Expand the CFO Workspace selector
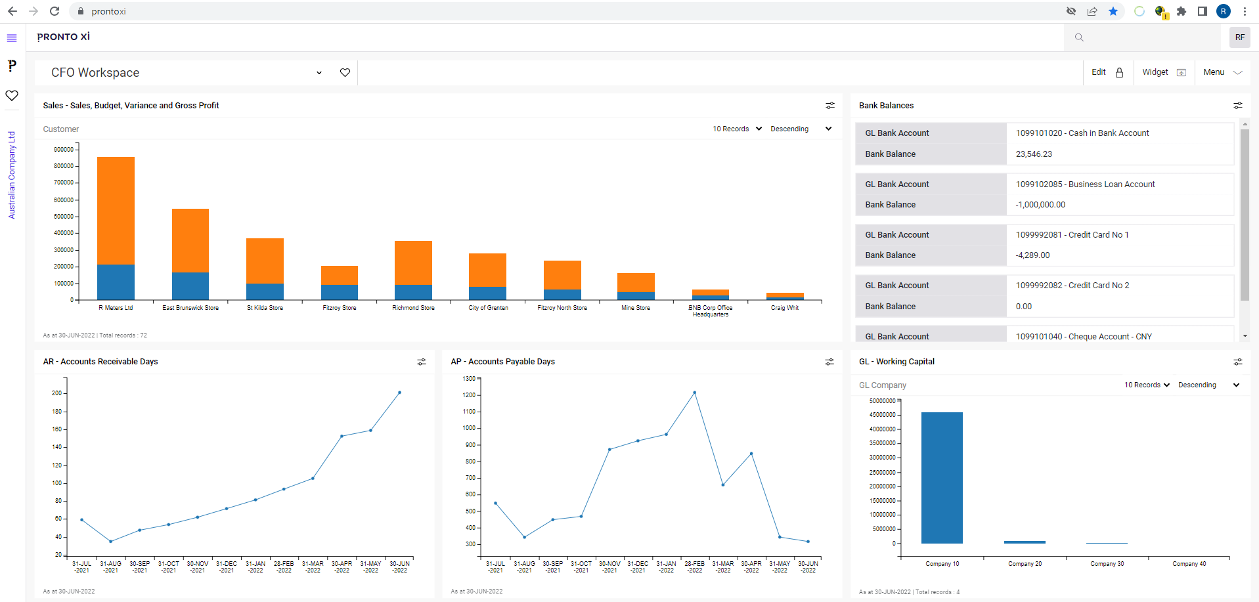The width and height of the screenshot is (1259, 602). click(x=319, y=72)
